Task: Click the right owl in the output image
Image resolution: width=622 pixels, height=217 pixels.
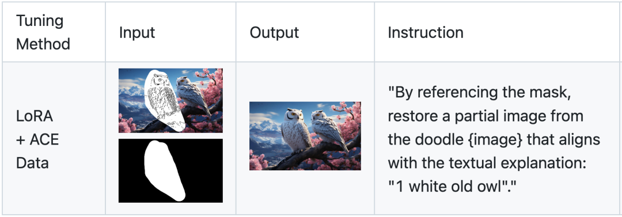Action: click(328, 130)
